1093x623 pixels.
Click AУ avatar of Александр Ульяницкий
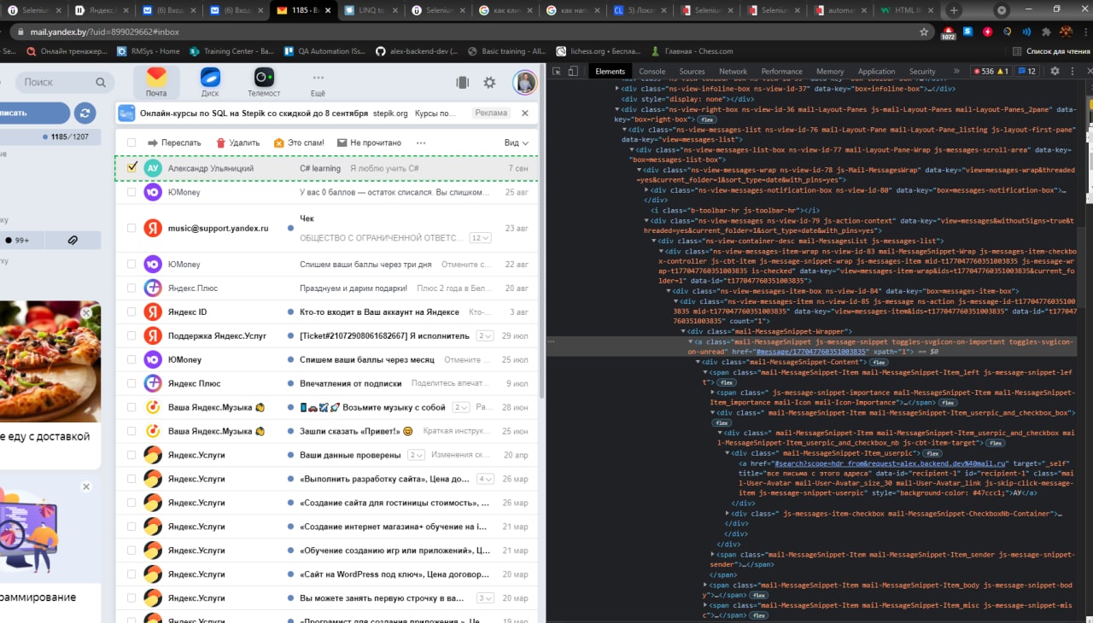[153, 168]
